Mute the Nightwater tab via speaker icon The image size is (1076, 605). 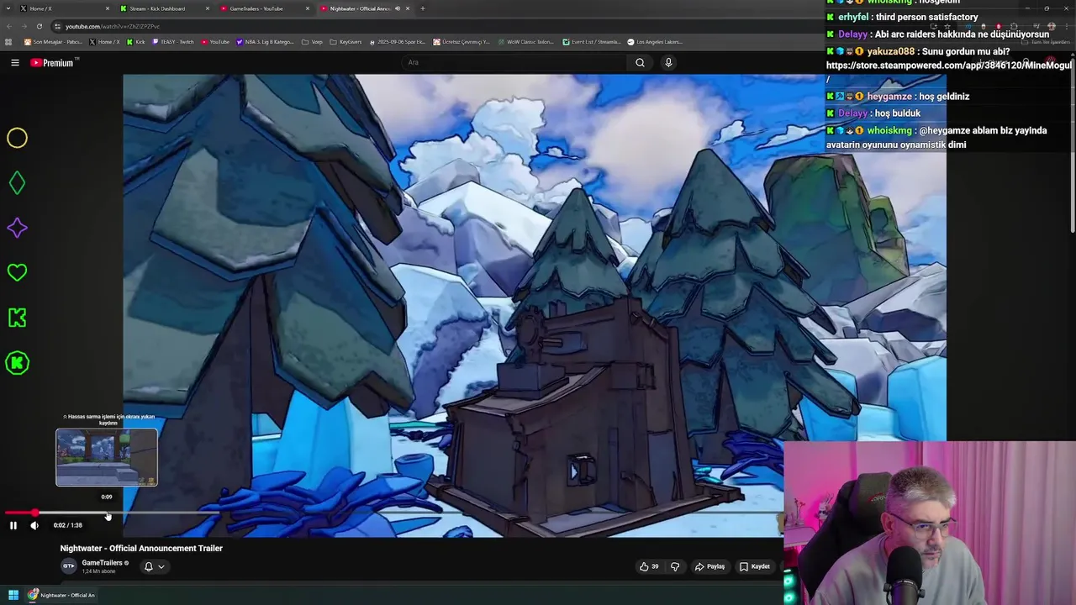coord(398,8)
